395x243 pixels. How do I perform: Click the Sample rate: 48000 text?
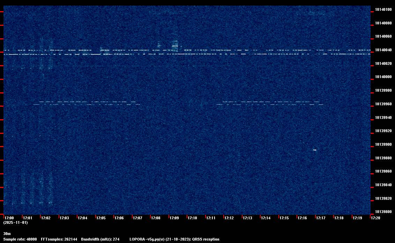20,239
